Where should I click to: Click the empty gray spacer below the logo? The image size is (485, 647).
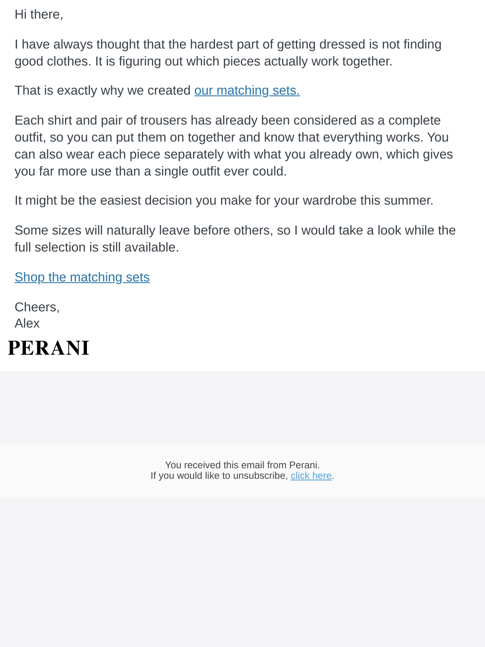pyautogui.click(x=242, y=407)
